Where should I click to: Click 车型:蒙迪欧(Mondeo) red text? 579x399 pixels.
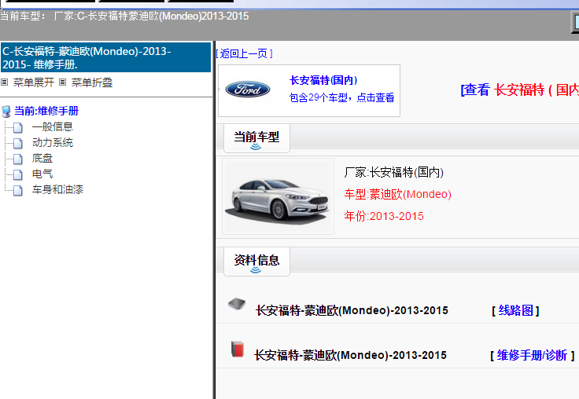pos(398,194)
